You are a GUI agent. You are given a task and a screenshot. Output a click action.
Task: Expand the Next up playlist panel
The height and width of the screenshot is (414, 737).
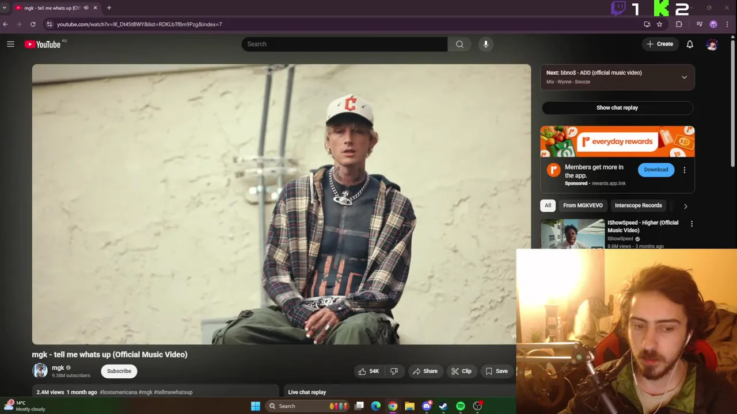[x=684, y=77]
